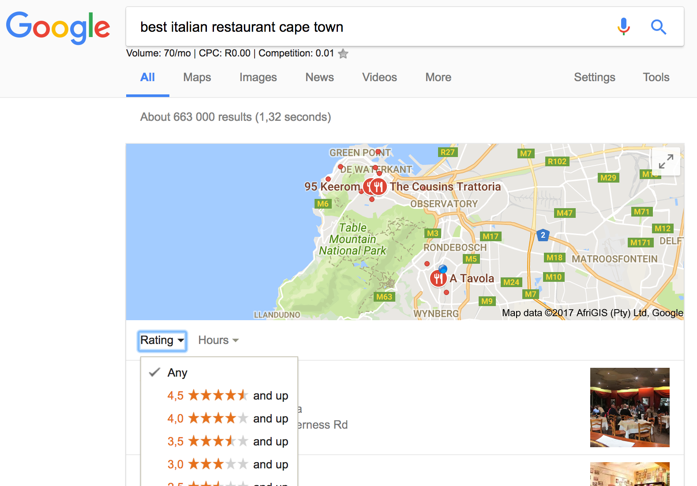Image resolution: width=697 pixels, height=486 pixels.
Task: Choose 3,5 stars and up filter
Action: coord(227,441)
